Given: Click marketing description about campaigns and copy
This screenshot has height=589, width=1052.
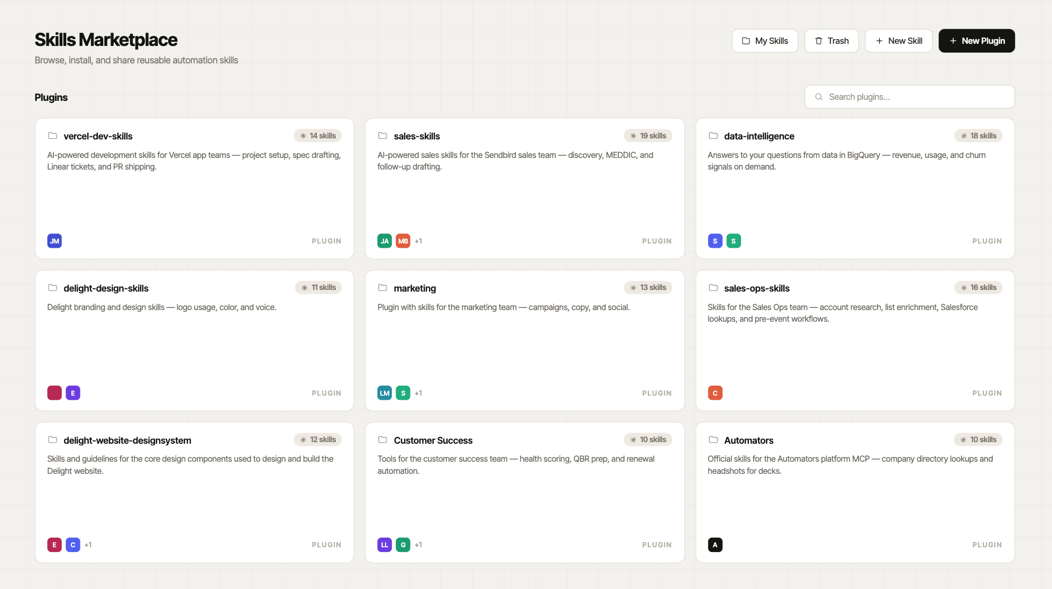Looking at the screenshot, I should [x=504, y=307].
